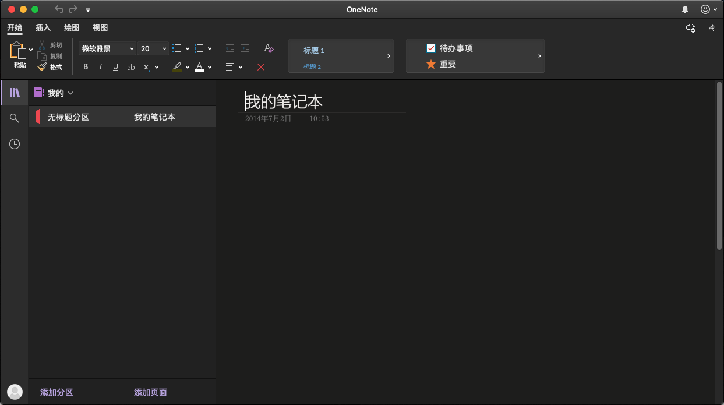Click 添加分区 to add section
Screen dimensions: 724x405
pyautogui.click(x=56, y=392)
